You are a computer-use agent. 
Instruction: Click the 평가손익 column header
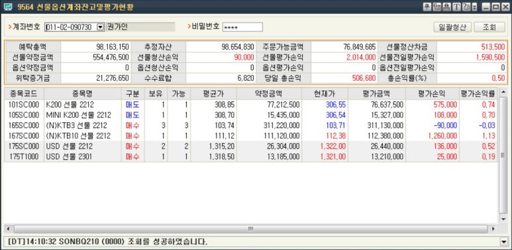pos(433,94)
